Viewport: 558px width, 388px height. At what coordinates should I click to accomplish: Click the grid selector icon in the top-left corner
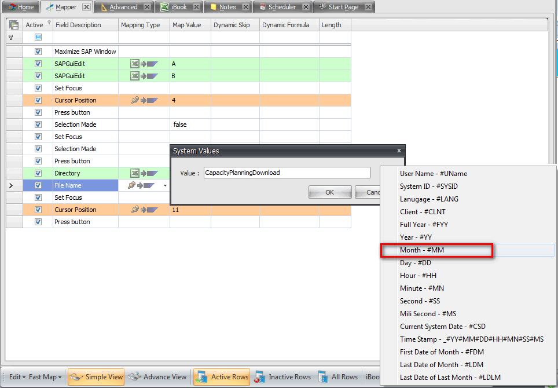(13, 25)
